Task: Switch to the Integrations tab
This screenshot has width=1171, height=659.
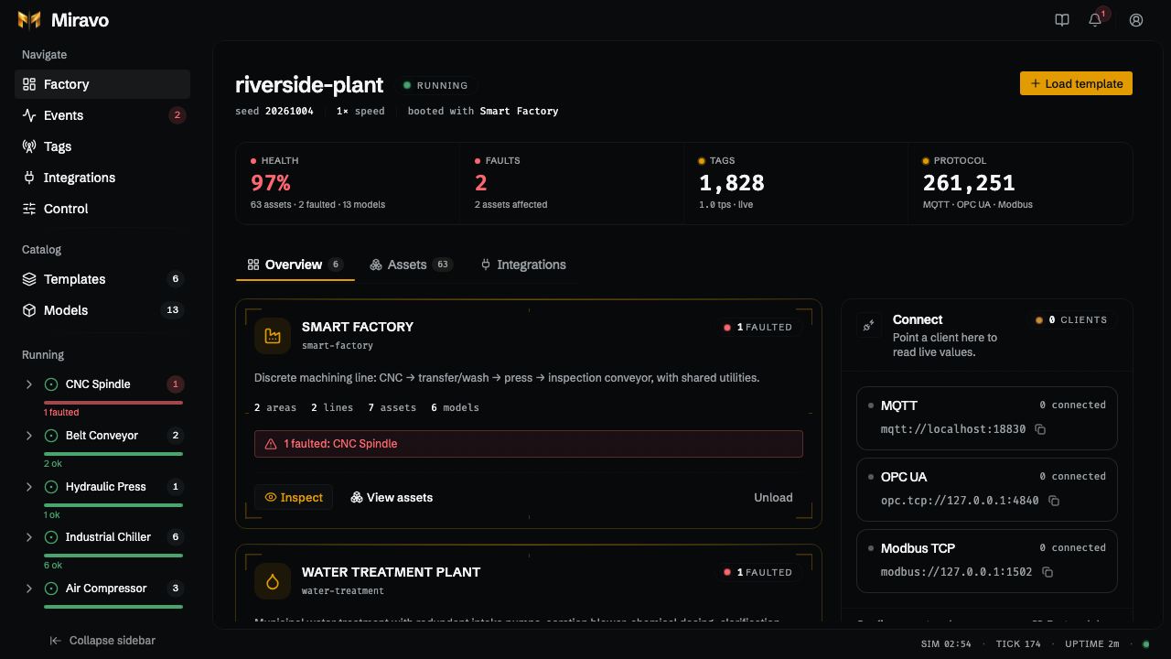Action: (x=523, y=265)
